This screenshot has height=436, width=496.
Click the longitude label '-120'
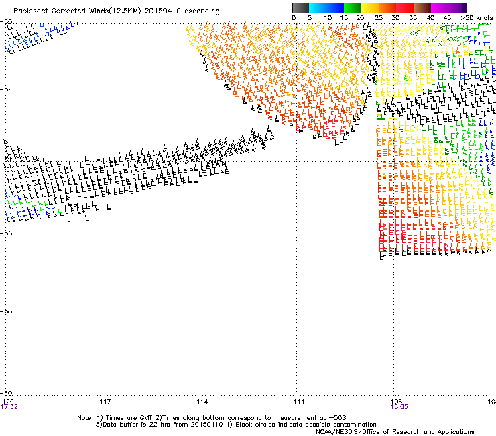pyautogui.click(x=7, y=402)
